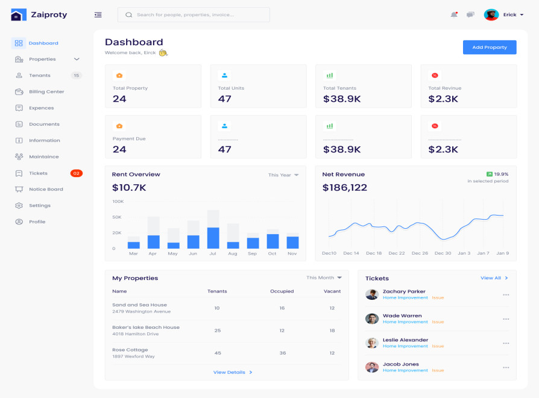Click the Zaiproty house logo
539x398 pixels.
click(x=19, y=14)
